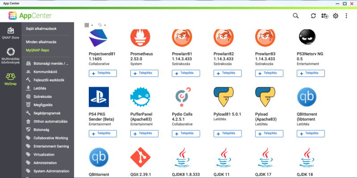Click the QJDK8 Java icon
357x178 pixels.
click(182, 157)
